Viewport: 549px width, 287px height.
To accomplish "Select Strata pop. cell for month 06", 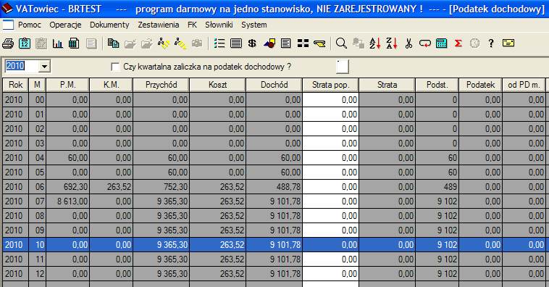I will pos(330,187).
